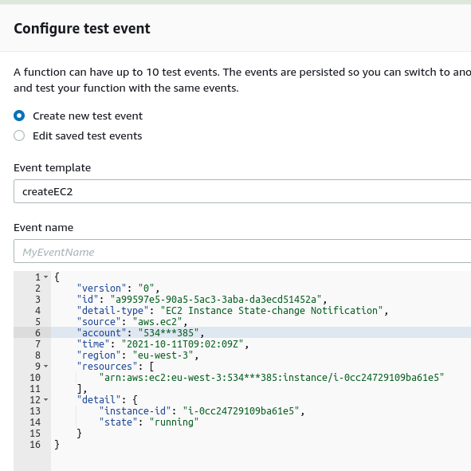Place cursor in the account value
The width and height of the screenshot is (471, 471).
click(168, 333)
